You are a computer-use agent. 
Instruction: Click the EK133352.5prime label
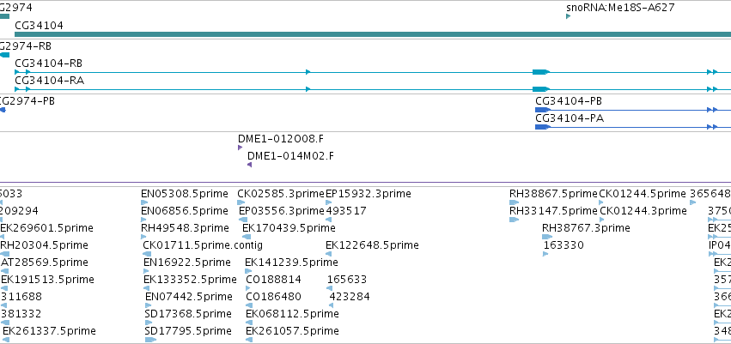point(190,280)
